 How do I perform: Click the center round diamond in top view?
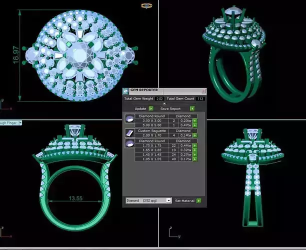(x=80, y=54)
